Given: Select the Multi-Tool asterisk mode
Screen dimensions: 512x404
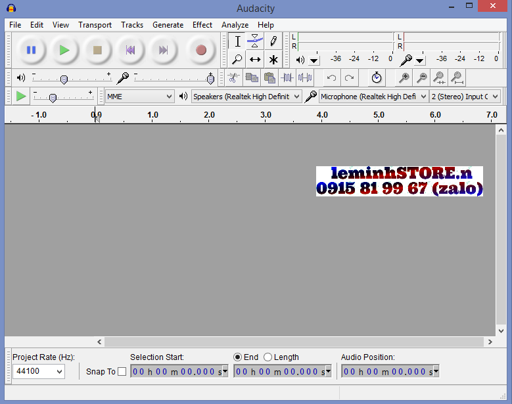Looking at the screenshot, I should 273,59.
